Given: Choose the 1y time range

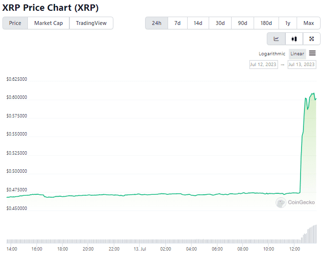Looking at the screenshot, I should tap(287, 23).
